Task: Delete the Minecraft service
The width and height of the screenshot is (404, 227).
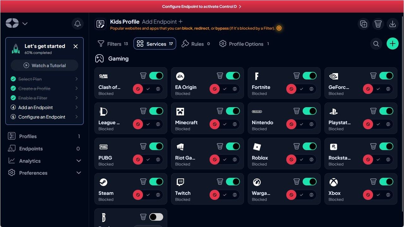Action: pyautogui.click(x=220, y=111)
